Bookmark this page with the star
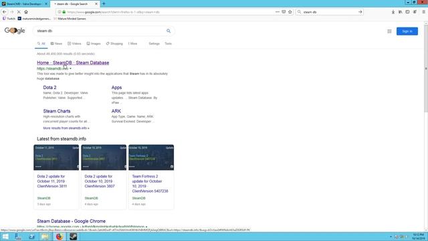 click(x=290, y=12)
